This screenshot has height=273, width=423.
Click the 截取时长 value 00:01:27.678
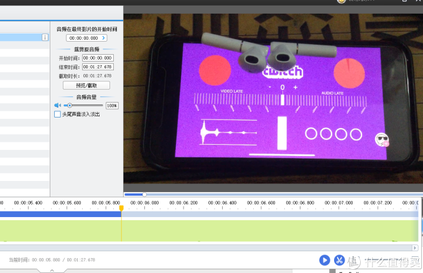97,76
